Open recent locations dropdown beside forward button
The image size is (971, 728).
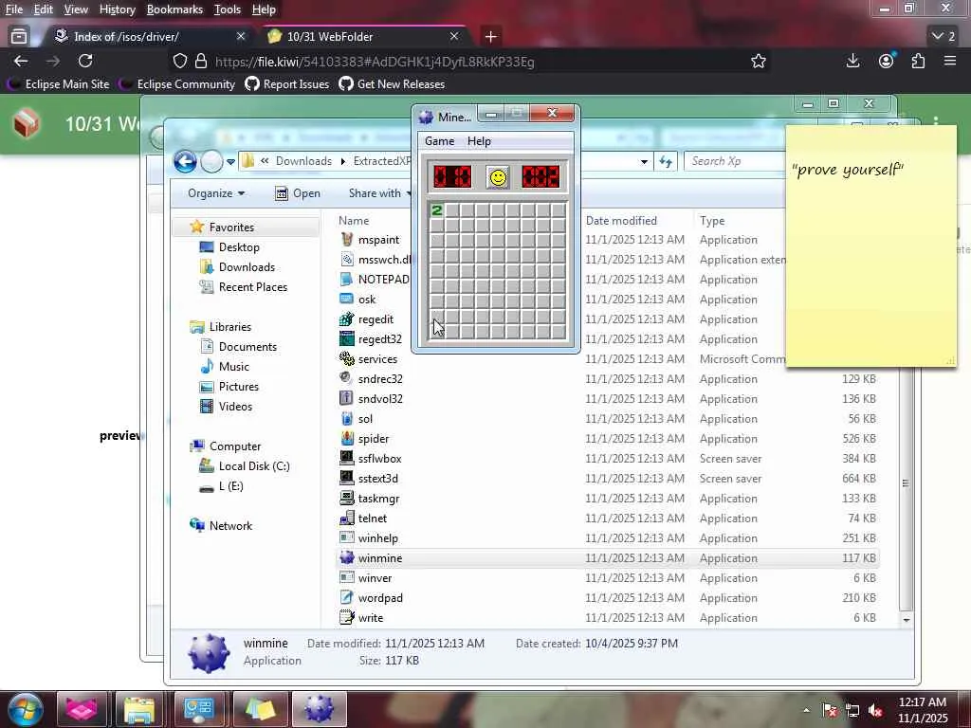pos(230,161)
